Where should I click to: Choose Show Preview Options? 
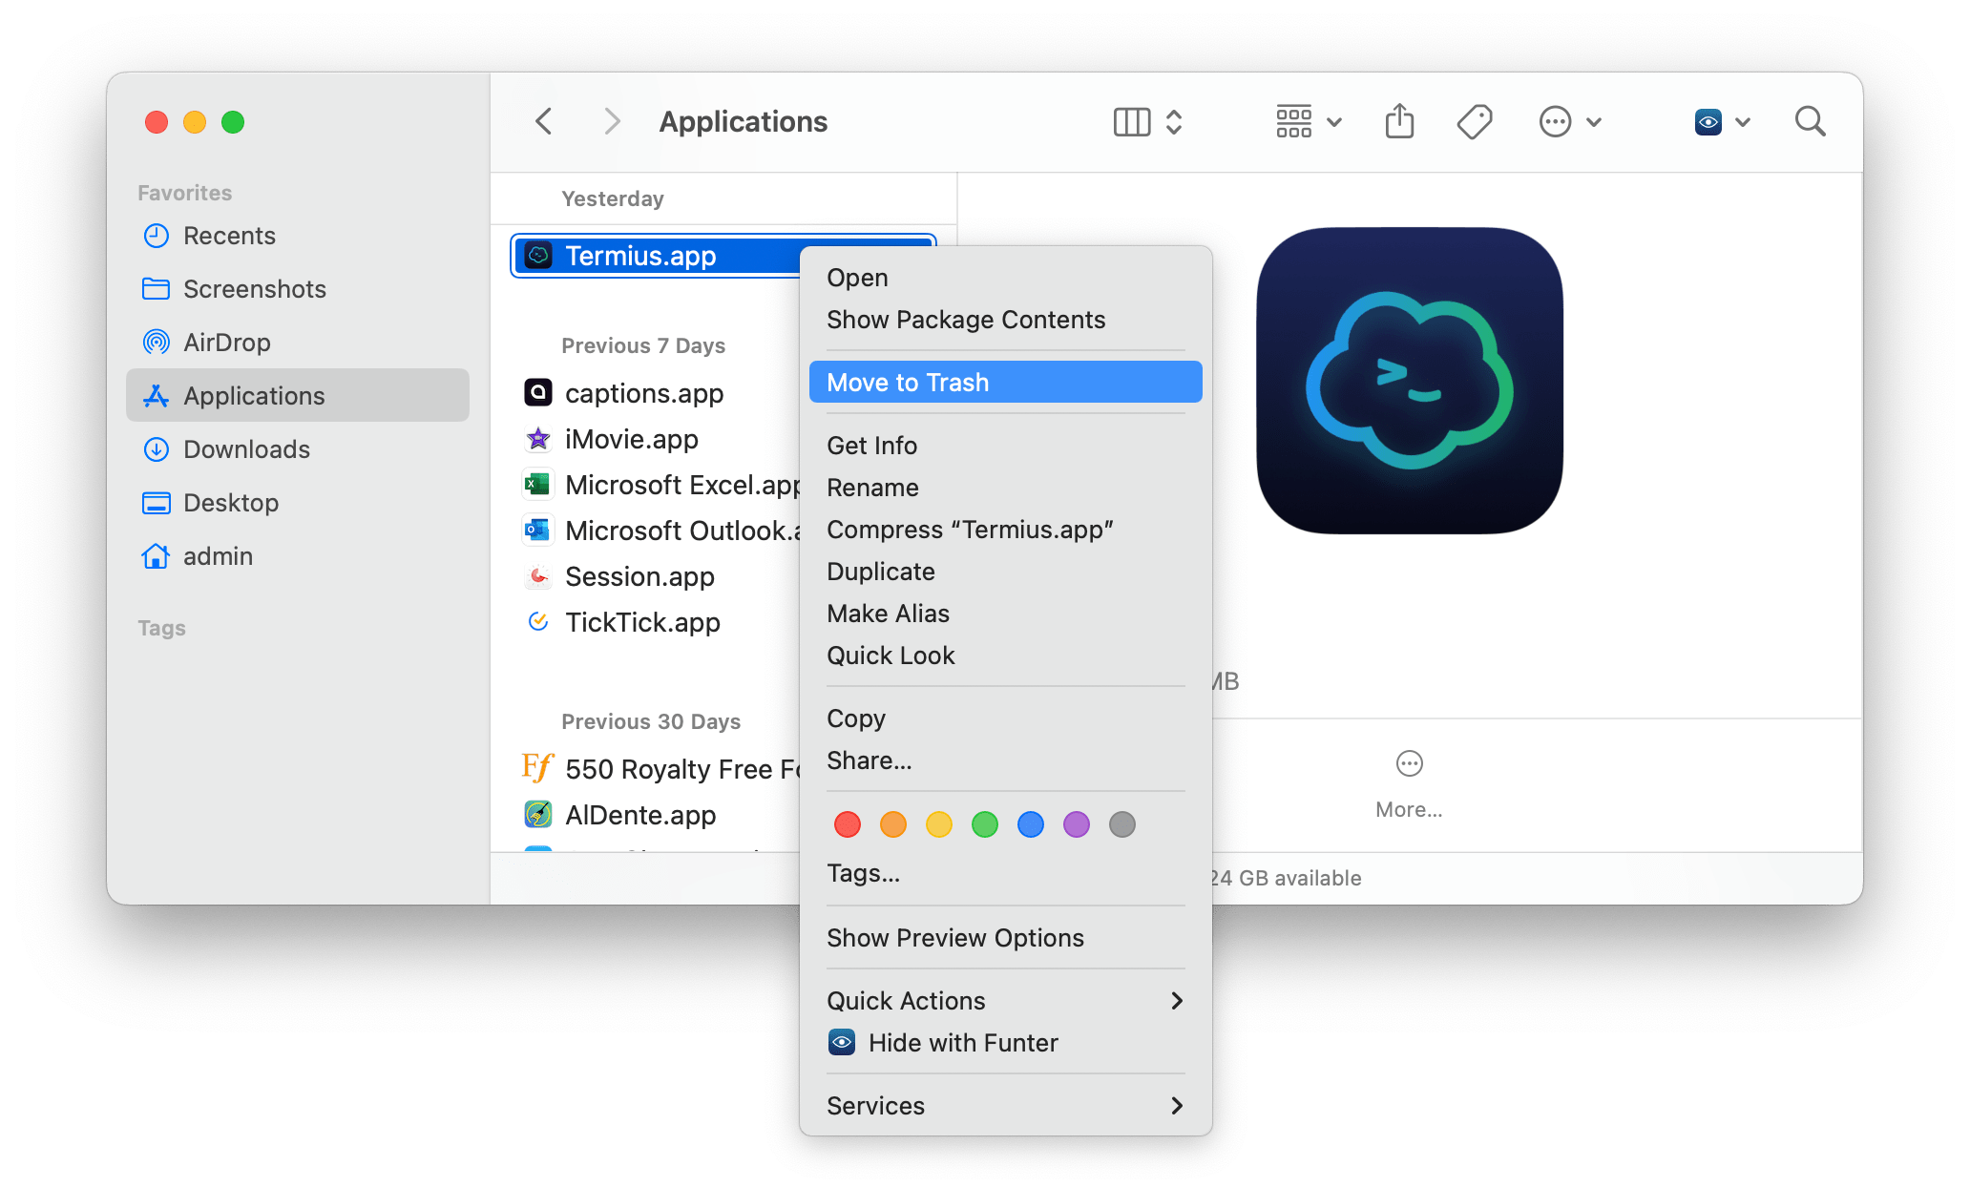pyautogui.click(x=1006, y=938)
